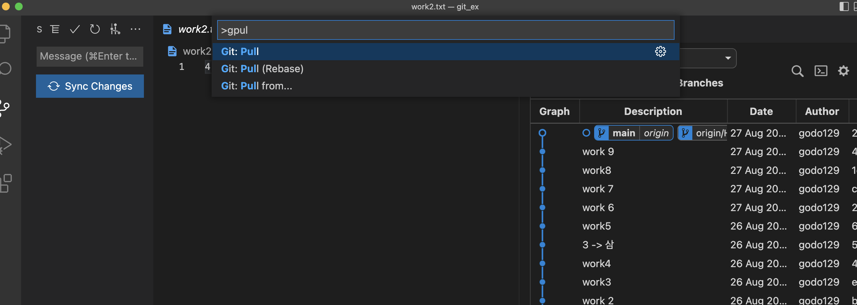The image size is (857, 305).
Task: Open the Git Graph icon in the Source Control toolbar
Action: 115,29
